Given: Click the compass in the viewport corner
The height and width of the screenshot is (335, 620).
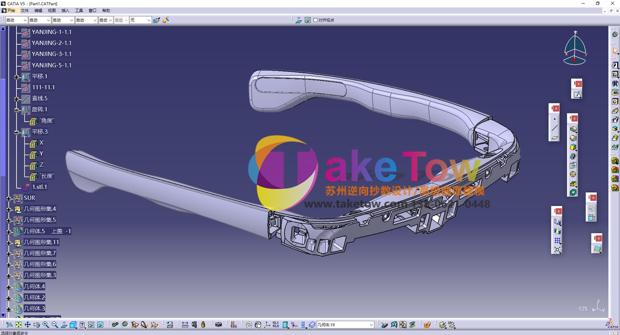Looking at the screenshot, I should pyautogui.click(x=575, y=48).
